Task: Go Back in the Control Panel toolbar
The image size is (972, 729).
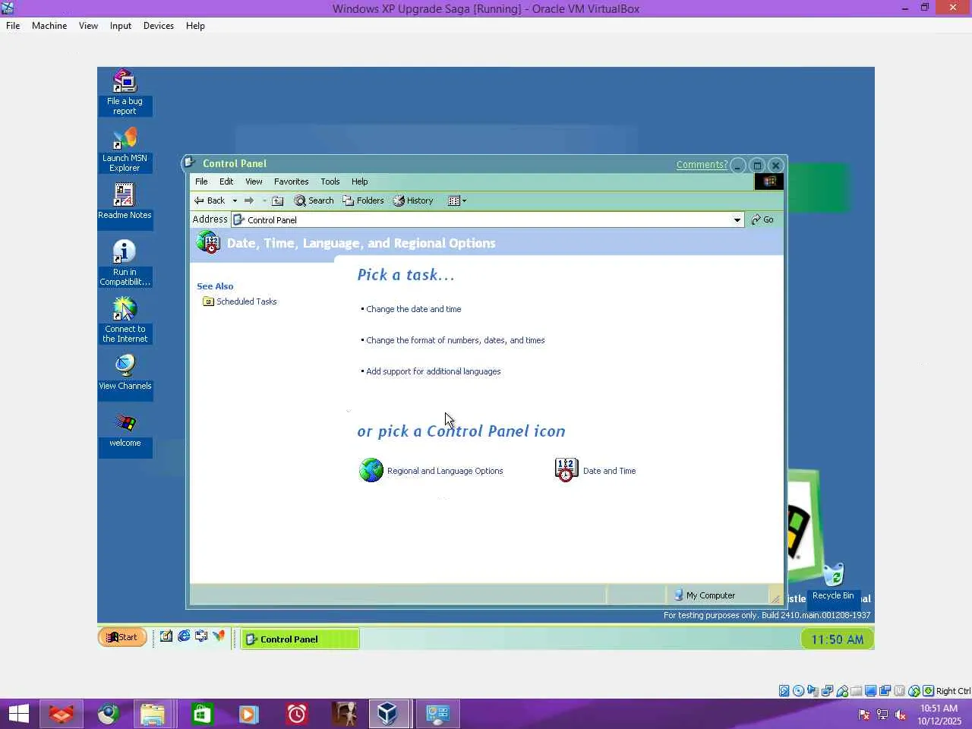Action: point(210,200)
